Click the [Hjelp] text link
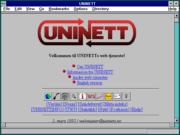The image size is (180, 135). pos(137,109)
